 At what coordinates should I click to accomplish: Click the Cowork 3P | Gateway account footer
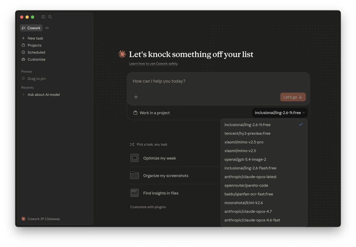point(44,219)
